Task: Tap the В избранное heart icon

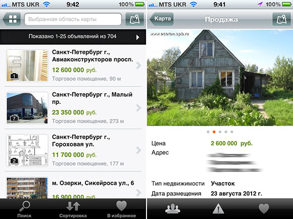Action: click(x=121, y=206)
